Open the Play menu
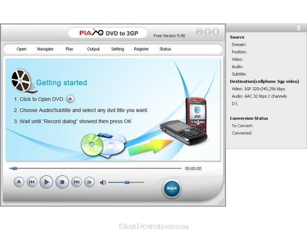Image resolution: width=307 pixels, height=230 pixels. pos(69,49)
